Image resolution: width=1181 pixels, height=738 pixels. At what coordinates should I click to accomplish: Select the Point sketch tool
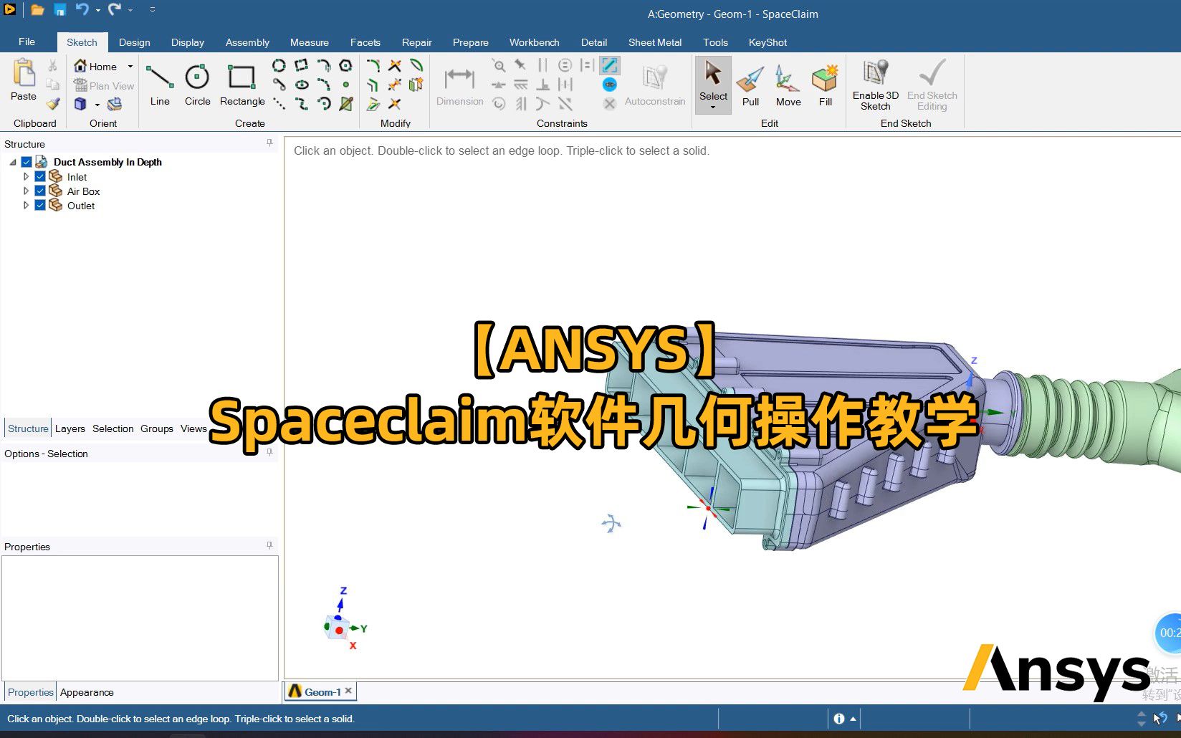point(345,85)
